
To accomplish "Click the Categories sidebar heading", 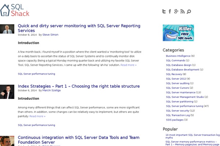I will point(173,50).
